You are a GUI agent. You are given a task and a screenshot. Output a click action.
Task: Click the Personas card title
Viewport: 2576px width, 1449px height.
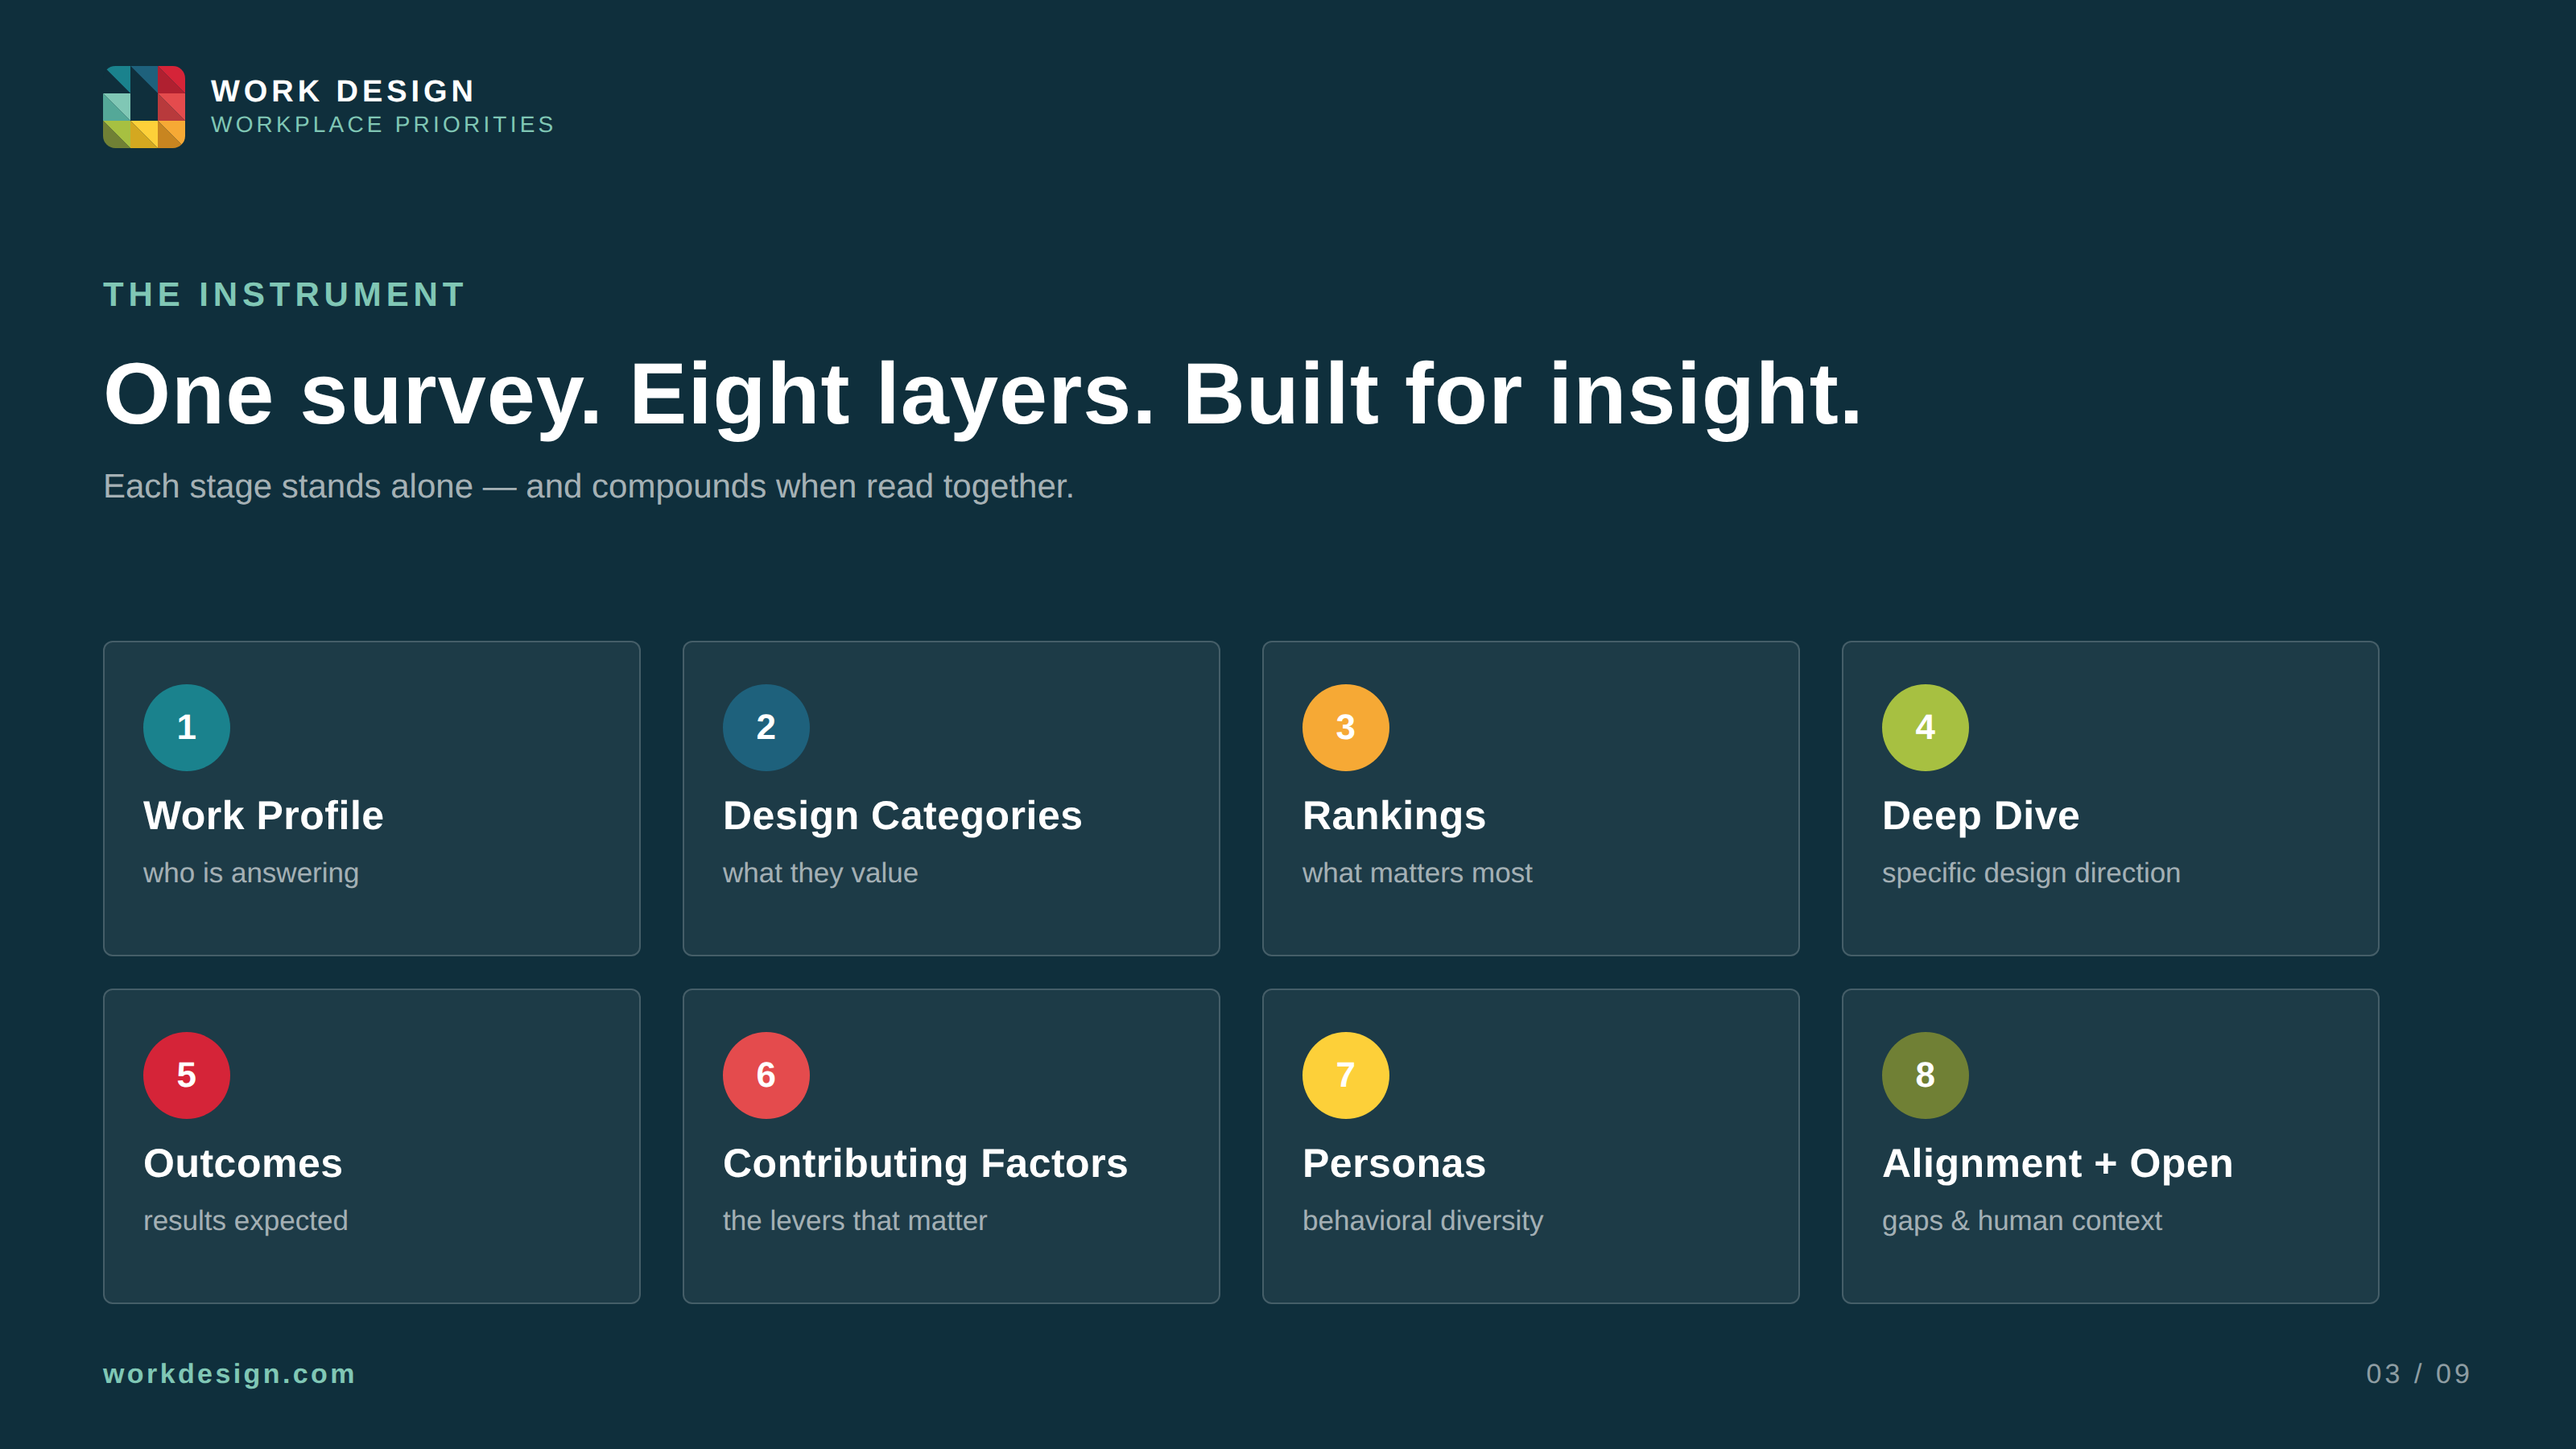pos(1394,1163)
